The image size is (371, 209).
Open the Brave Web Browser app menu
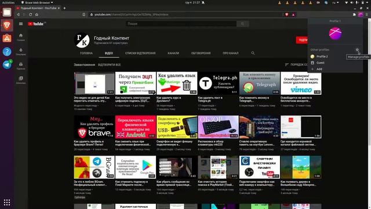tap(37, 2)
